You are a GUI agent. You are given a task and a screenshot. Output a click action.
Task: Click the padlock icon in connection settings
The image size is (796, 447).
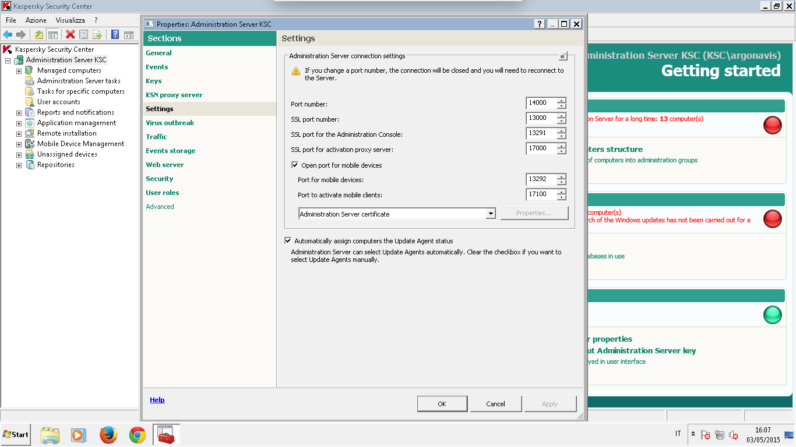[563, 56]
